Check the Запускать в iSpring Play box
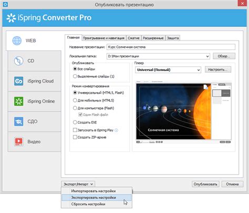Image resolution: width=249 pixels, height=213 pixels. click(75, 130)
